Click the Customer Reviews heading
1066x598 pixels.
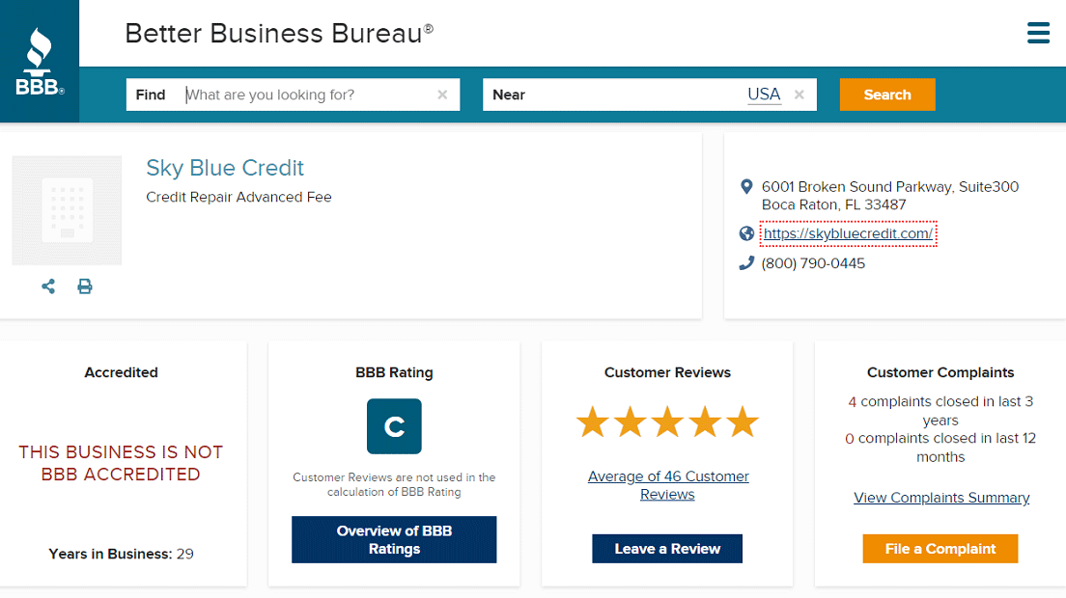click(x=667, y=372)
